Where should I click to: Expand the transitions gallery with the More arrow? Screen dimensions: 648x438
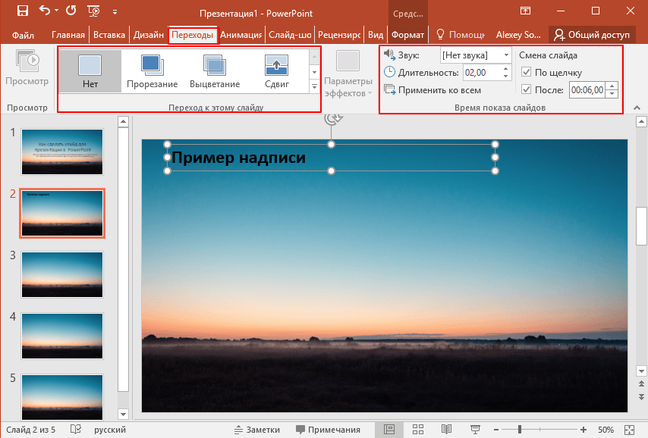[x=314, y=87]
